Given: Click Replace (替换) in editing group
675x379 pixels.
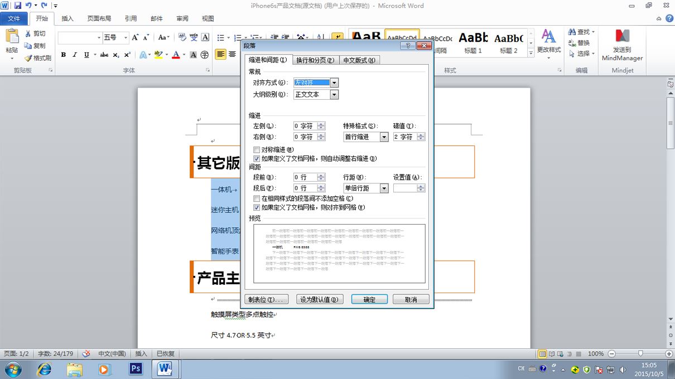Looking at the screenshot, I should 578,43.
